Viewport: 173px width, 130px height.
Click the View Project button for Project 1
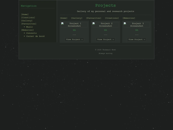coord(74,39)
